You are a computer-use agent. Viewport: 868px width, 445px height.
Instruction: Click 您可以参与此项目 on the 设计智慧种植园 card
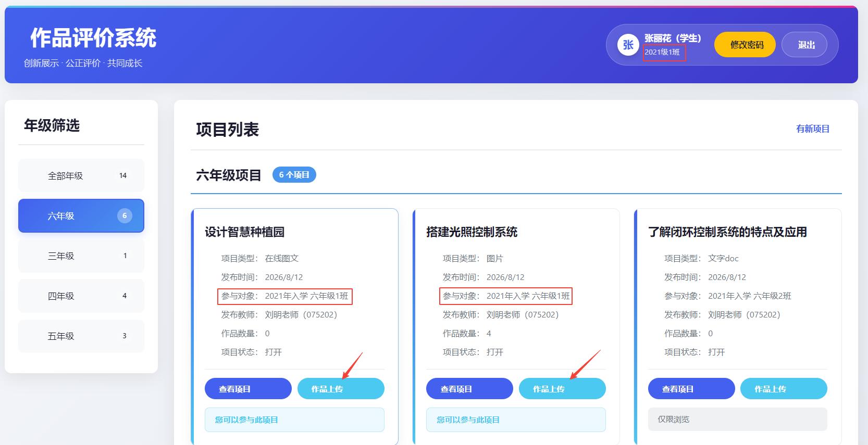[294, 419]
